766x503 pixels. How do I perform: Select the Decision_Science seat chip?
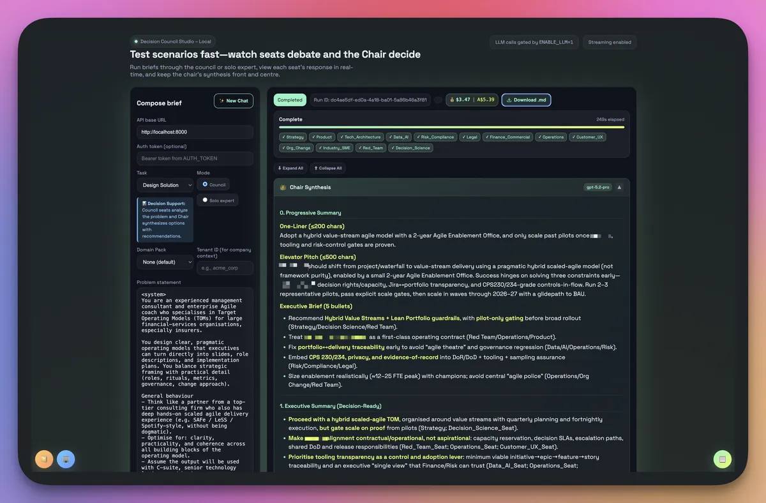click(410, 147)
